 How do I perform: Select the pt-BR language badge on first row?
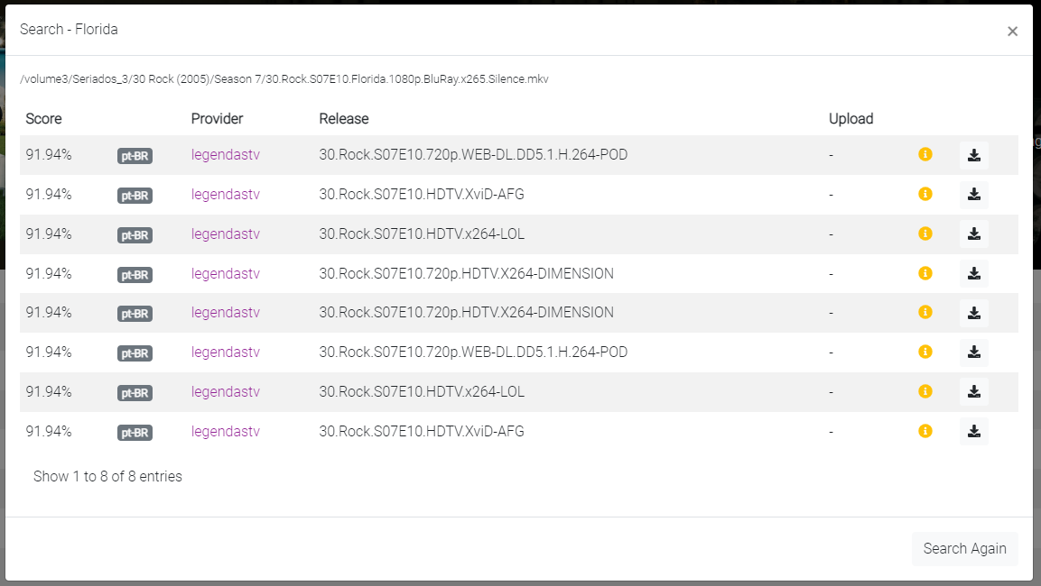coord(134,155)
